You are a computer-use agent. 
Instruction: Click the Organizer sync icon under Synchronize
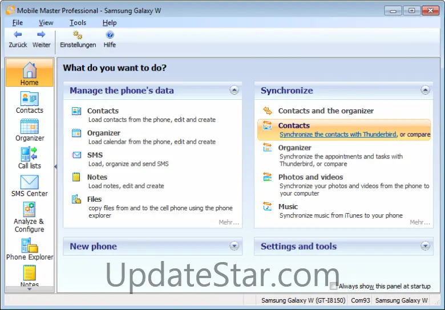(268, 148)
